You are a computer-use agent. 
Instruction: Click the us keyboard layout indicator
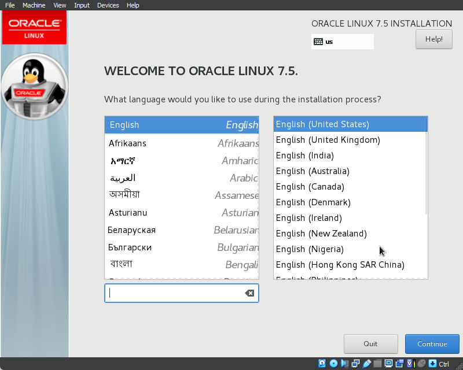tap(342, 42)
